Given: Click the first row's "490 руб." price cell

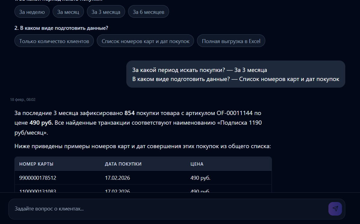Looking at the screenshot, I should point(200,178).
